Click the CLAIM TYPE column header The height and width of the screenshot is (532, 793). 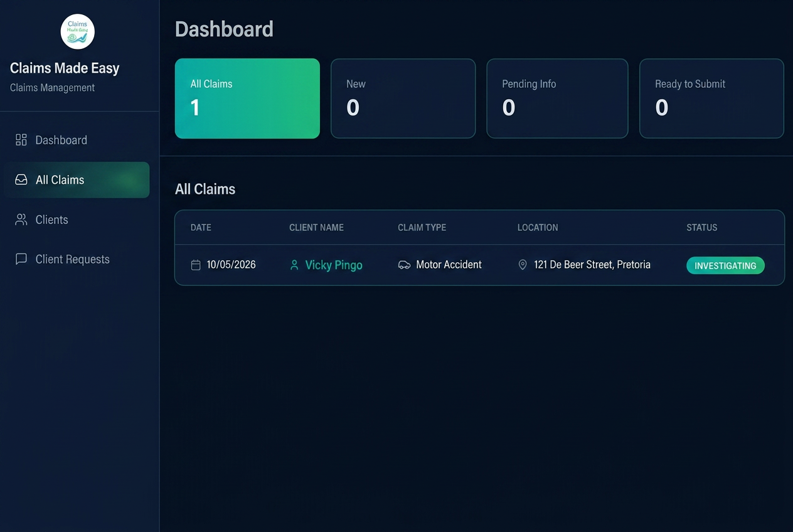pos(422,227)
